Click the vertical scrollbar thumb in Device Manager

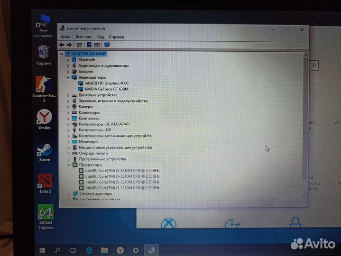[305, 119]
